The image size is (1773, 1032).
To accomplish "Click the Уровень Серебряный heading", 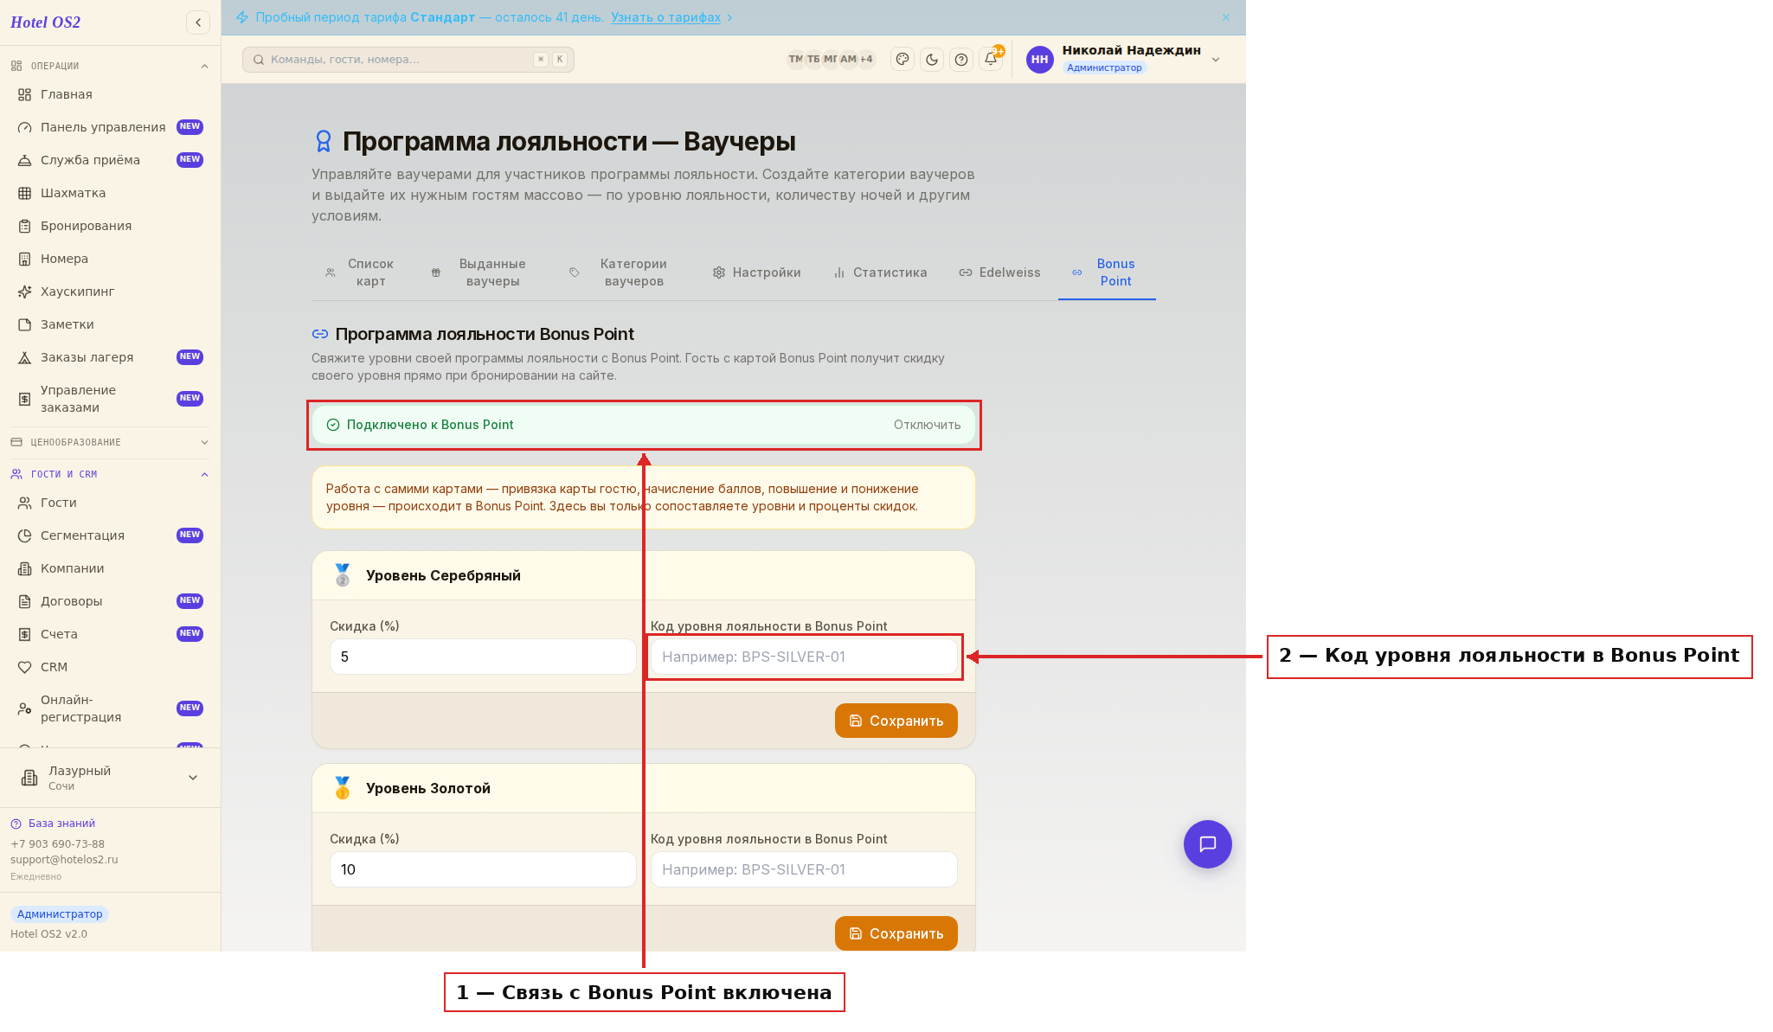I will tap(443, 575).
